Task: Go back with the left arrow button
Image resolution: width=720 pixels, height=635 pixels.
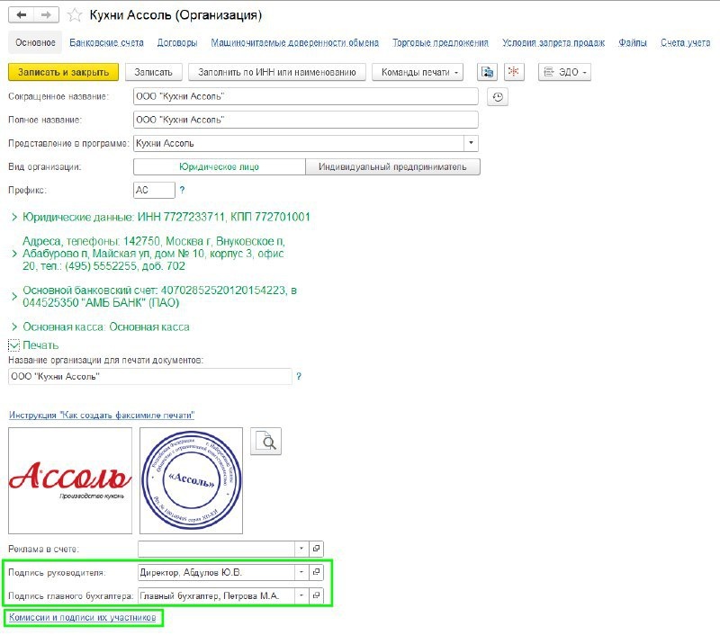Action: (x=21, y=15)
